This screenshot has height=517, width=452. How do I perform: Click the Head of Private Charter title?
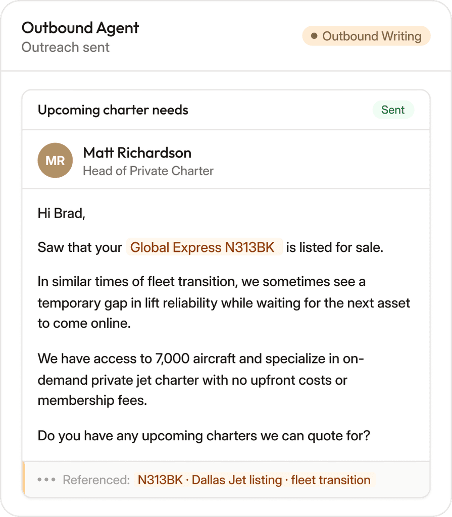pos(148,171)
